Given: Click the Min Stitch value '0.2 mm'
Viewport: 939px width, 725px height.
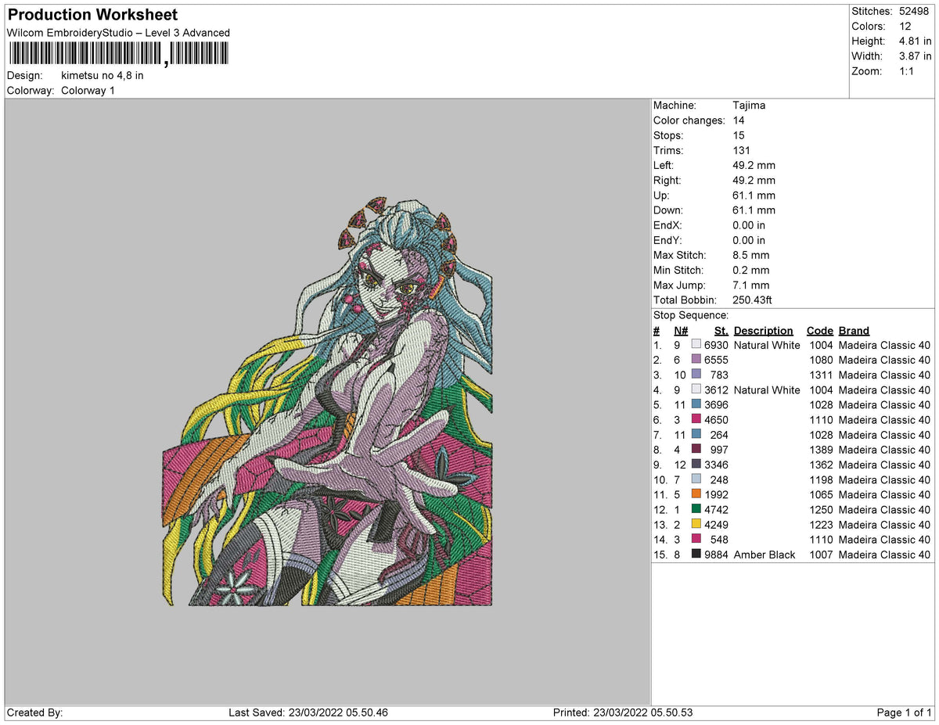Looking at the screenshot, I should [x=750, y=271].
